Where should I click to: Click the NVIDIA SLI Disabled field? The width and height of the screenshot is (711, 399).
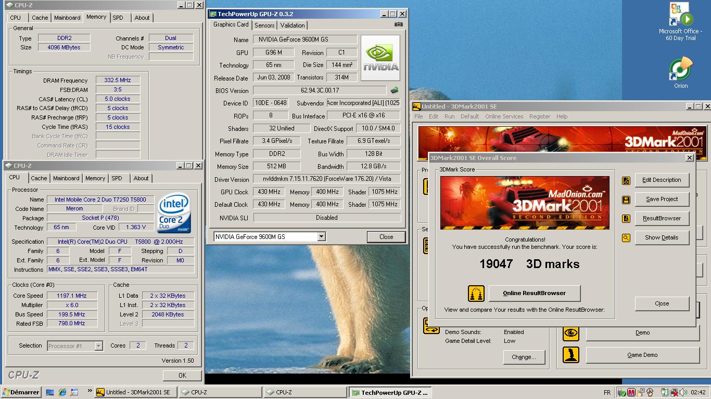pos(326,218)
